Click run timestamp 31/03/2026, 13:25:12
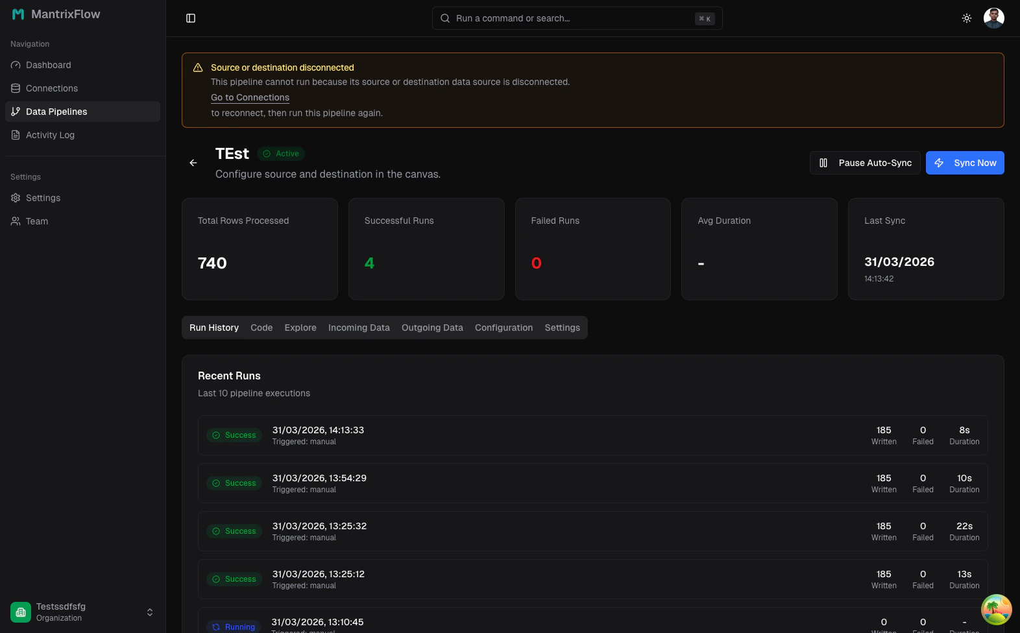Image resolution: width=1020 pixels, height=633 pixels. pyautogui.click(x=318, y=574)
